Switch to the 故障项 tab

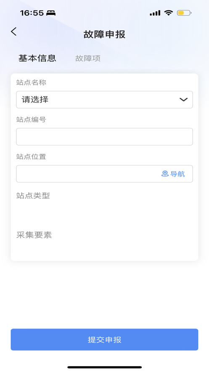click(x=88, y=59)
